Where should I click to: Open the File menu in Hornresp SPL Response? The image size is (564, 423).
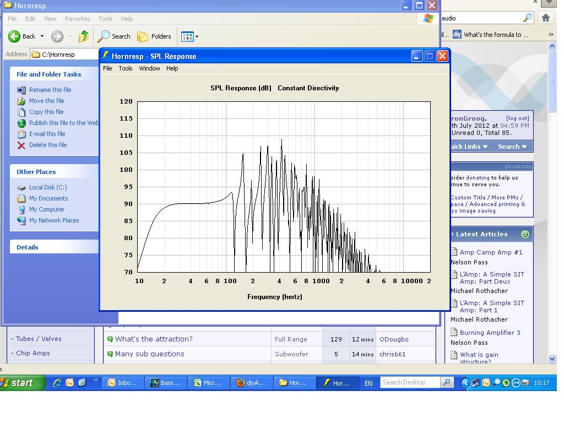[x=107, y=68]
